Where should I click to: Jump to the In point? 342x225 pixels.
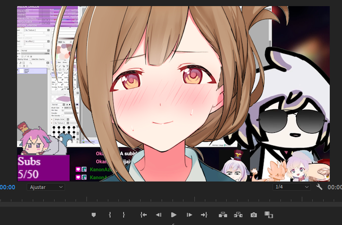point(143,215)
